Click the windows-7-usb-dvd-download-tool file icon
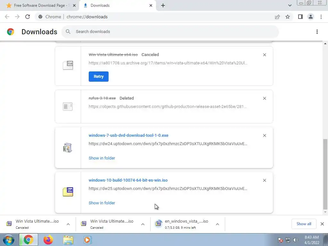 [x=68, y=147]
